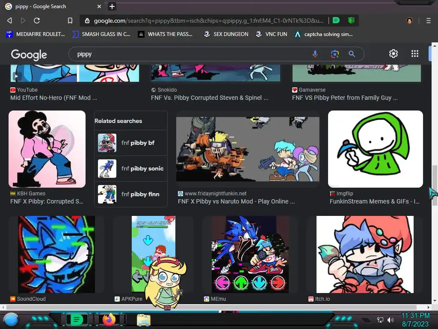Click the volume speaker tray icon
The height and width of the screenshot is (329, 438).
tap(391, 320)
